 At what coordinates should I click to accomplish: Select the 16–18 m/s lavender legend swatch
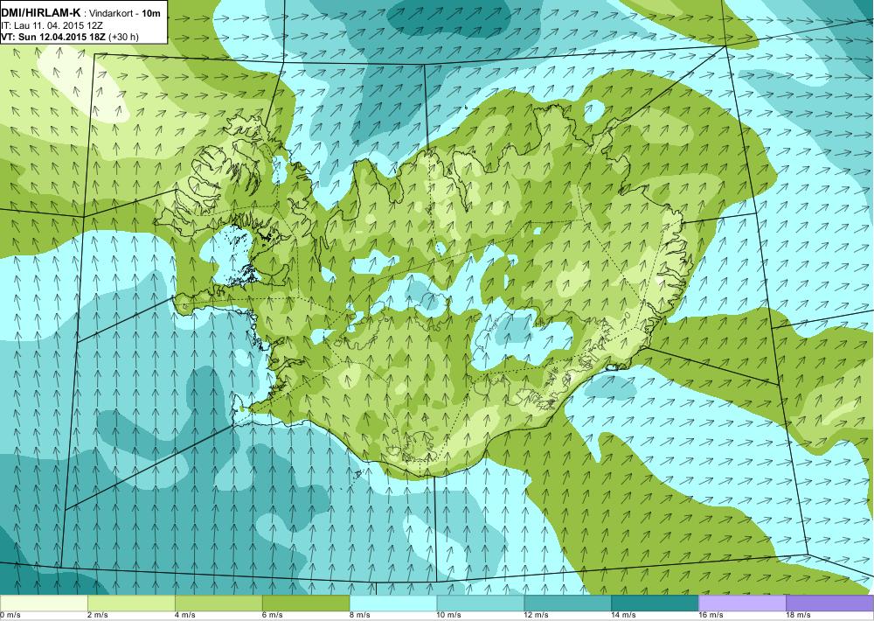742,603
